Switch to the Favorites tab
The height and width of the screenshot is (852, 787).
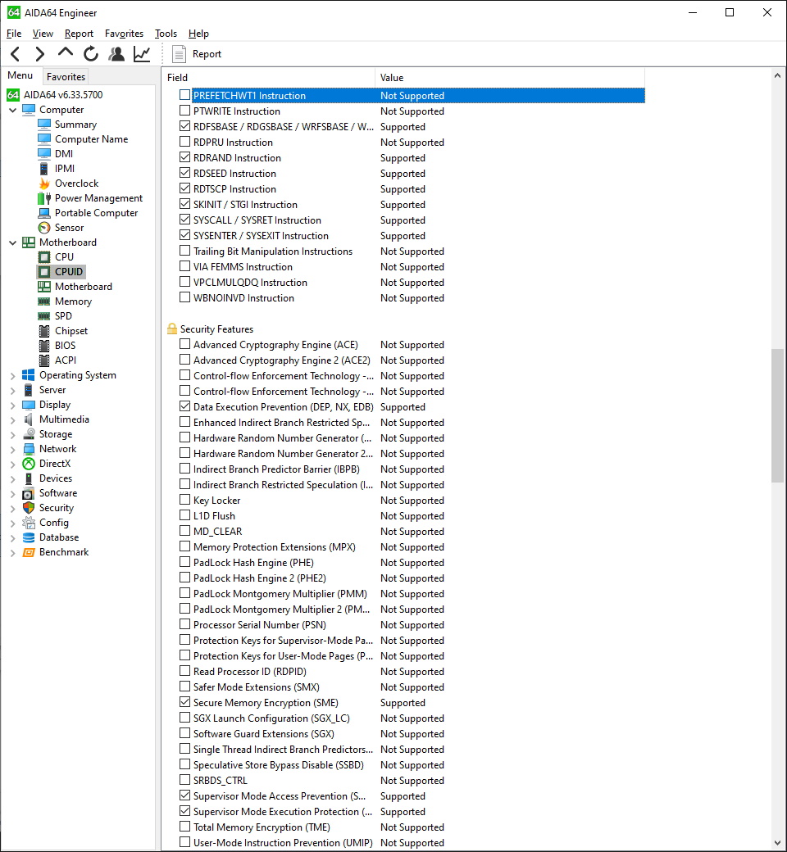(66, 77)
